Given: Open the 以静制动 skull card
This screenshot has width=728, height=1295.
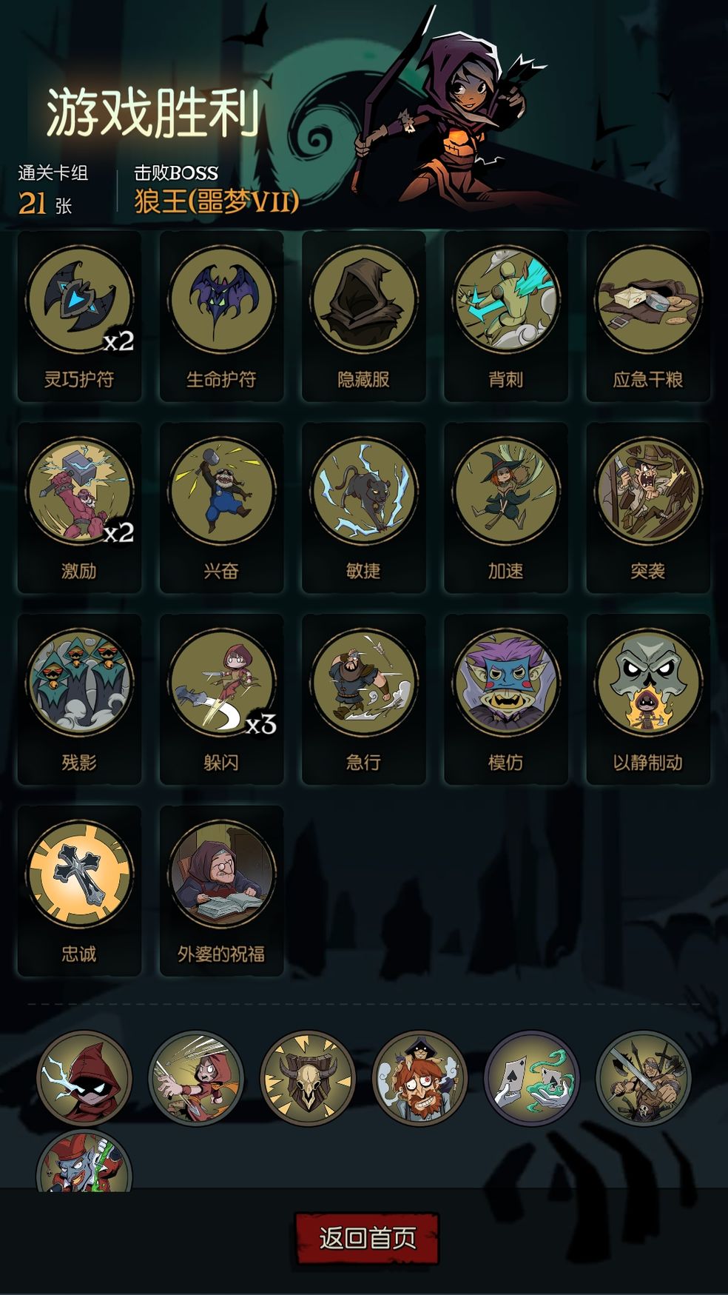Looking at the screenshot, I should pyautogui.click(x=648, y=699).
